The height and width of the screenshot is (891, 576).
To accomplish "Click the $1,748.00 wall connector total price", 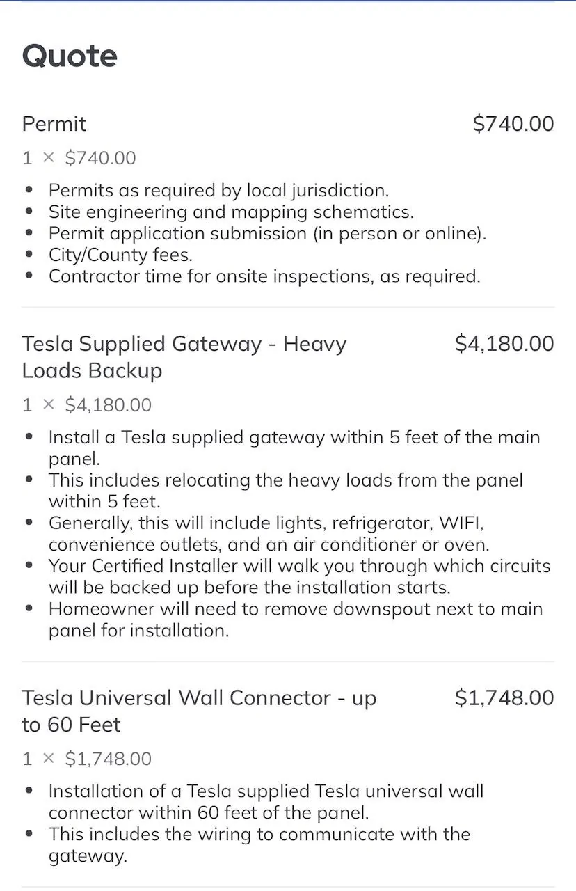I will point(504,697).
